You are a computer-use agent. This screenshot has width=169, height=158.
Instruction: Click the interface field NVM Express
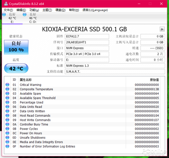(87, 48)
